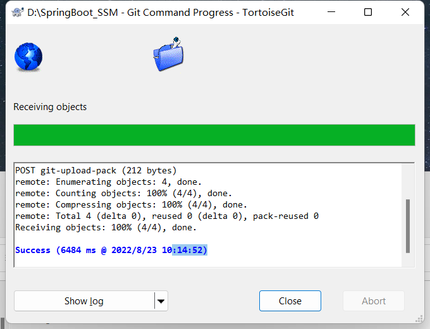Screen dimensions: 430x329
Task: Click the TortoiseGit turtle icon in title bar
Action: (x=17, y=13)
